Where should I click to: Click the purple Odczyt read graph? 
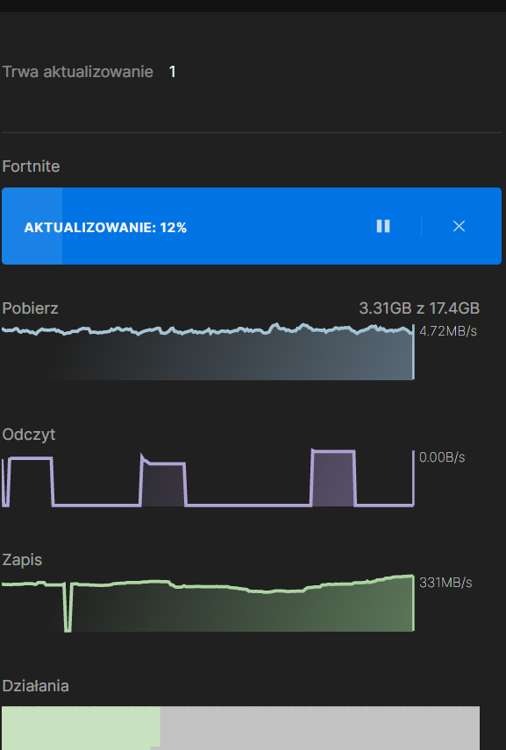click(208, 478)
